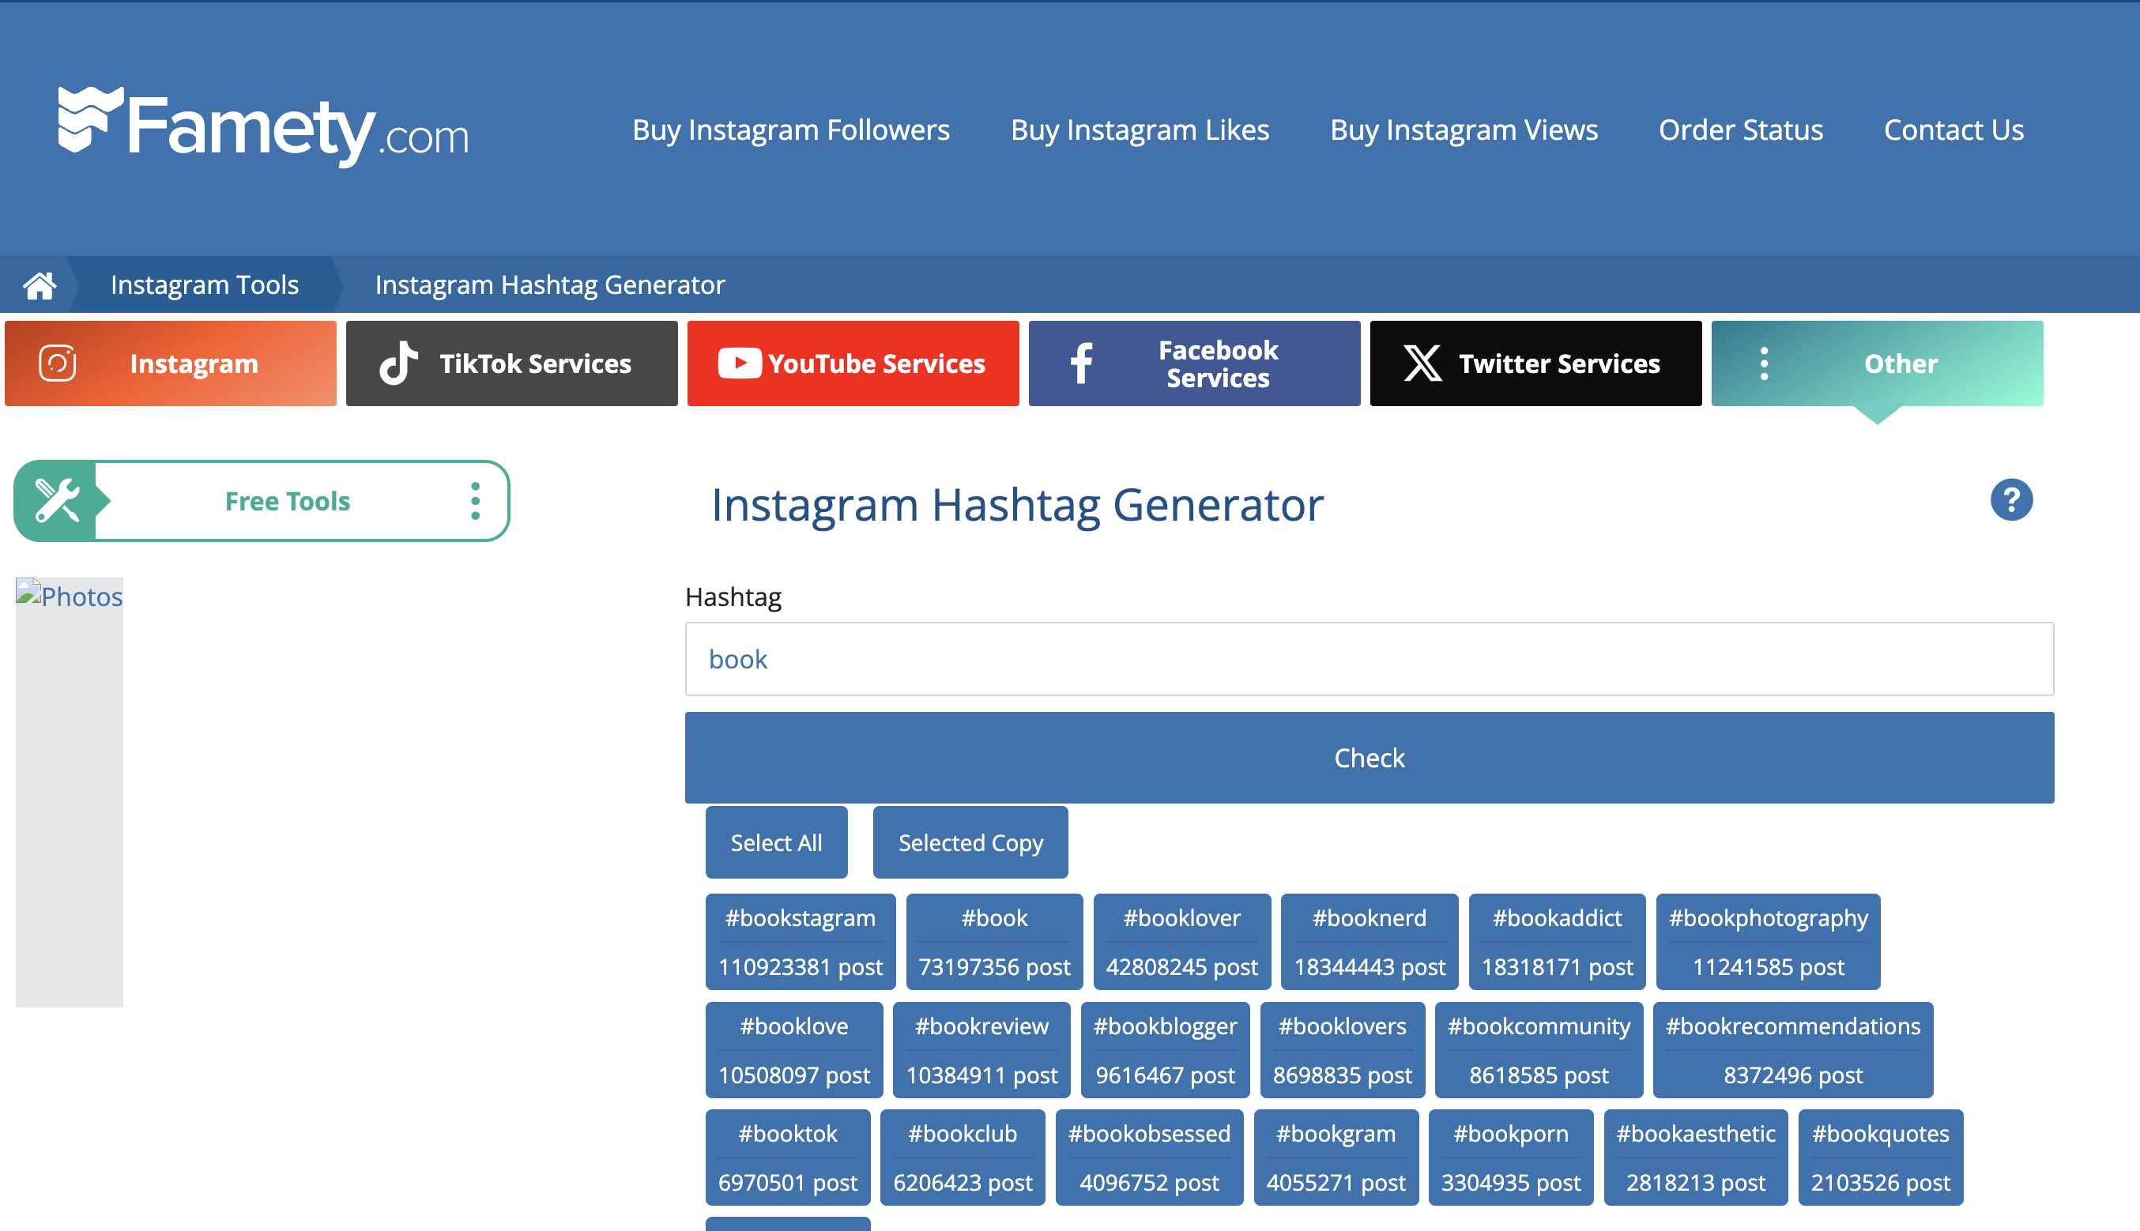The height and width of the screenshot is (1231, 2140).
Task: Select the #booktok hashtag tile
Action: coord(788,1158)
